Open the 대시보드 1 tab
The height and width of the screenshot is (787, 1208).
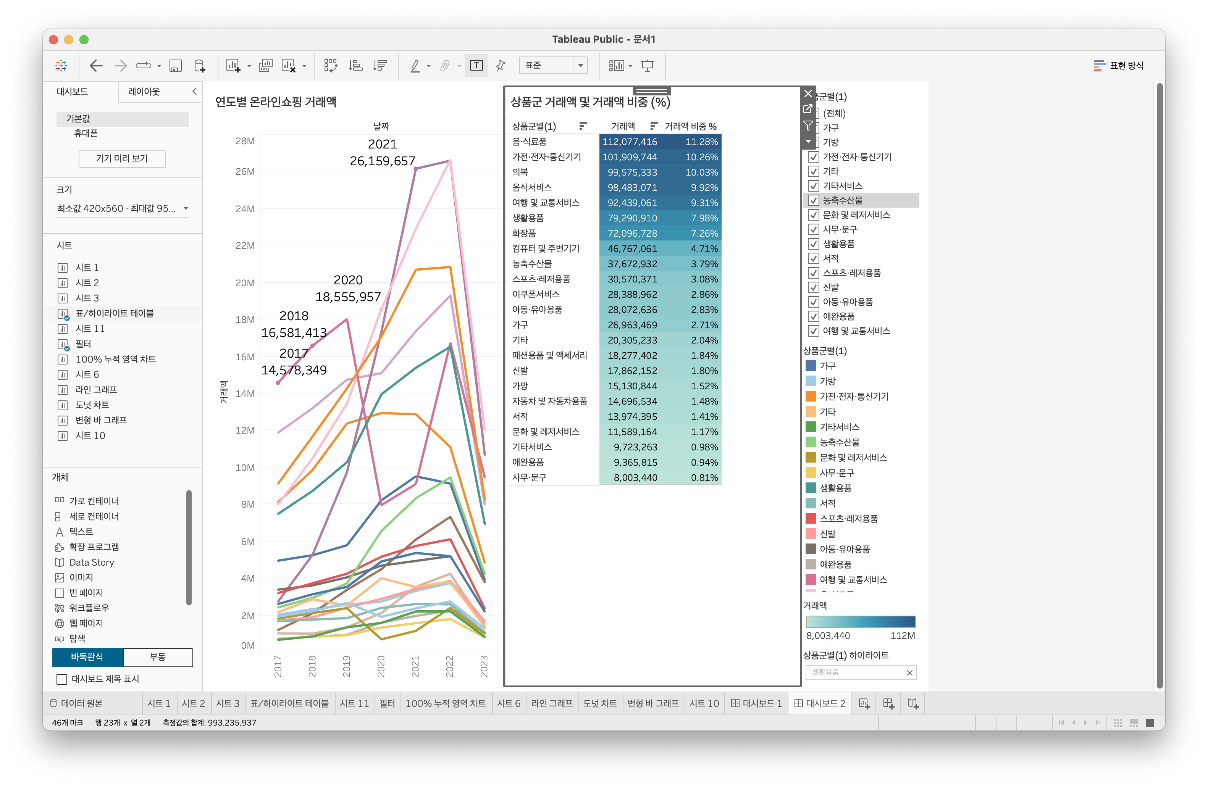click(756, 703)
